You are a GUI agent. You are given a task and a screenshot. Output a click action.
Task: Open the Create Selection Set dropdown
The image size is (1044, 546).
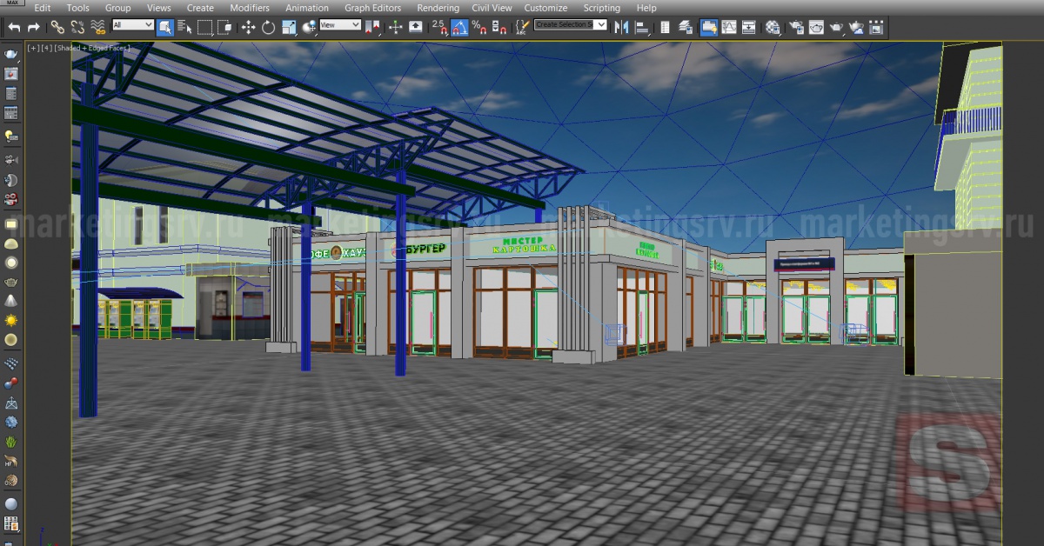pyautogui.click(x=570, y=25)
